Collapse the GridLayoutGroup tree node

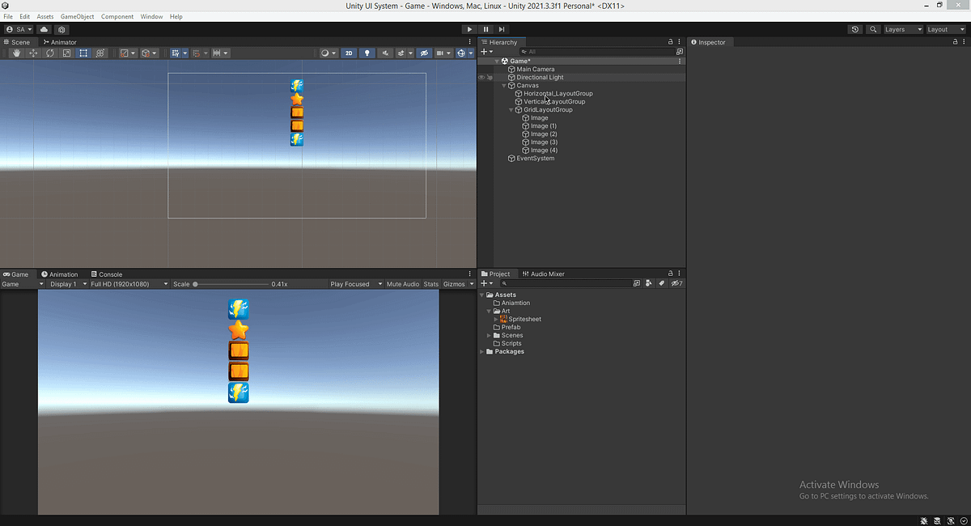click(x=511, y=110)
